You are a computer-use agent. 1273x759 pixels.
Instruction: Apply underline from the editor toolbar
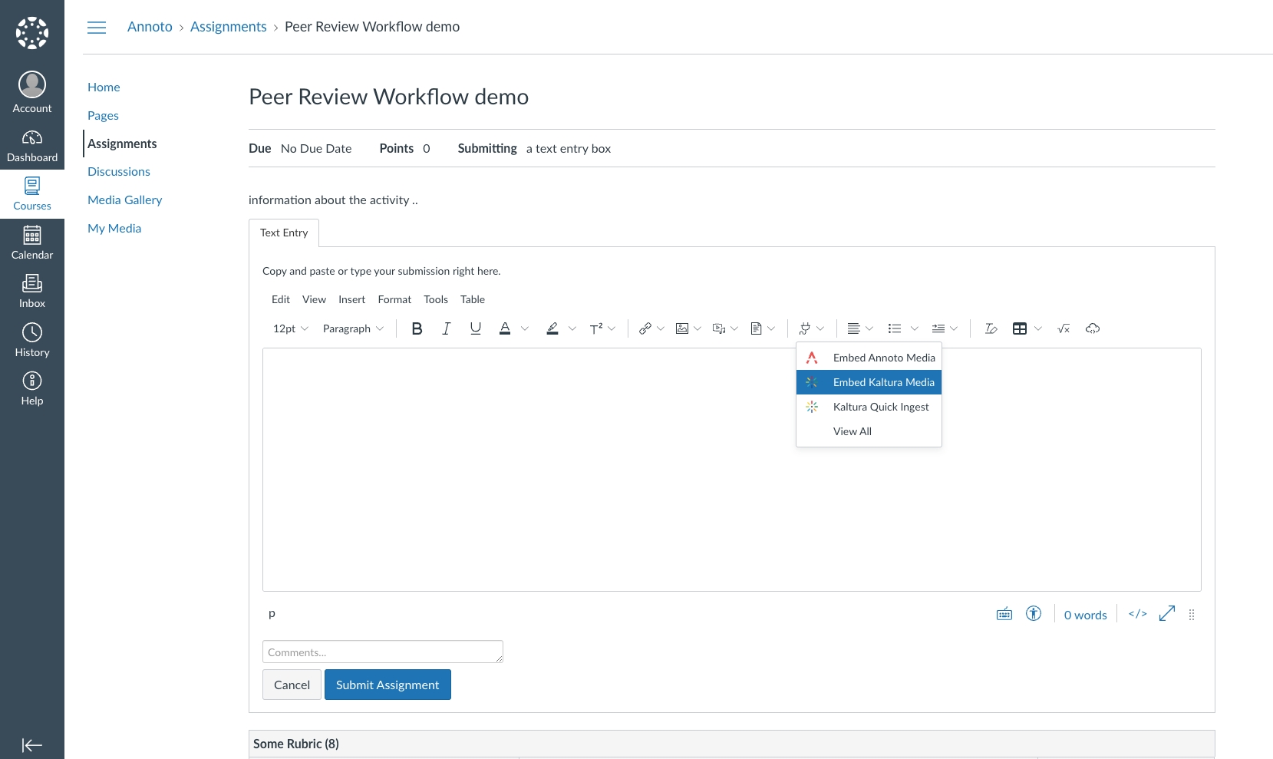point(476,328)
